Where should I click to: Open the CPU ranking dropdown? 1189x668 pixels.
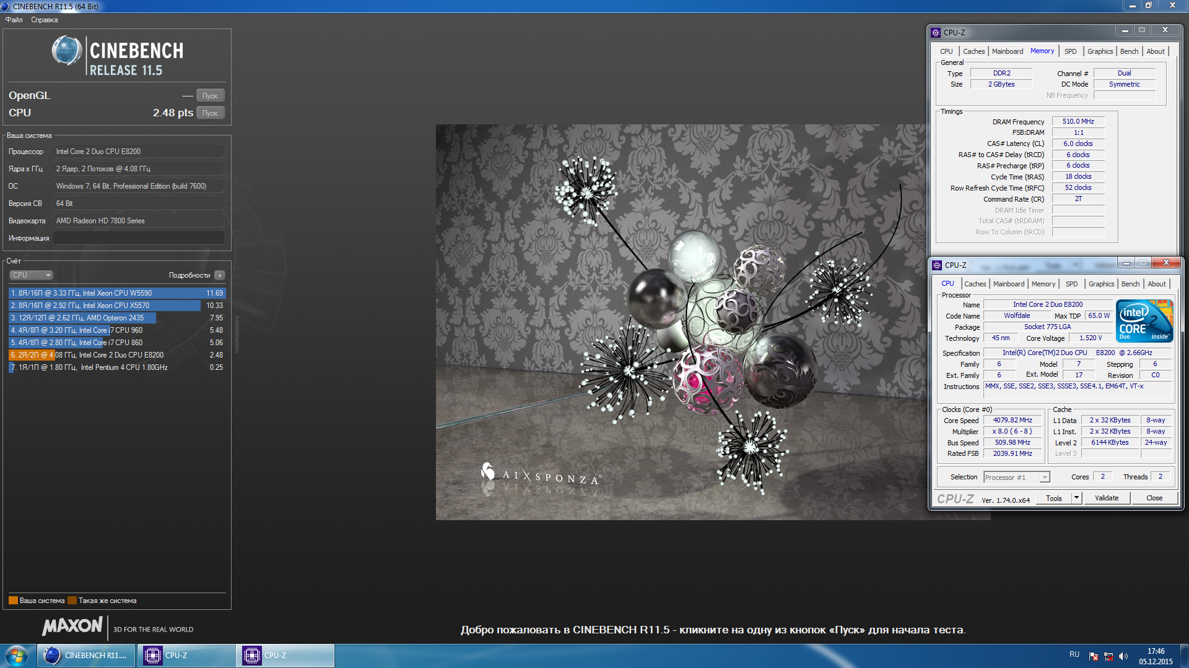click(x=31, y=275)
